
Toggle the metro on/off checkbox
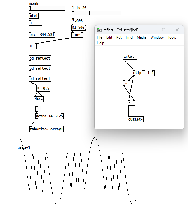point(38,109)
